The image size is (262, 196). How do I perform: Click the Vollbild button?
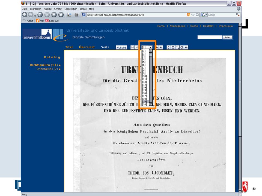click(x=121, y=47)
